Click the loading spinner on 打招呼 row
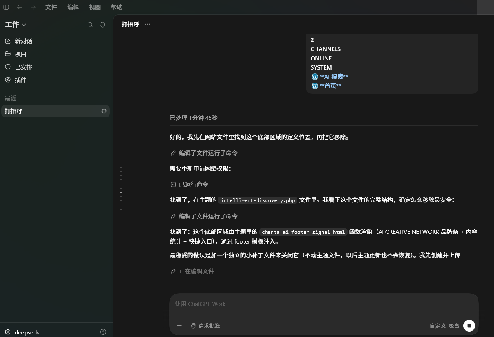This screenshot has width=494, height=337. (x=104, y=111)
